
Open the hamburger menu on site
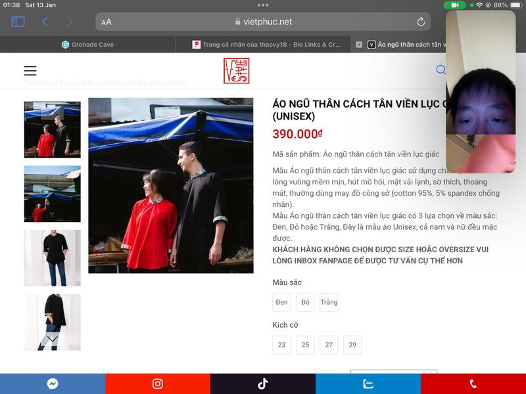click(30, 71)
